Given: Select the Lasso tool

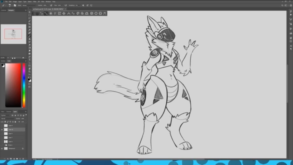Looking at the screenshot, I should coord(30,18).
